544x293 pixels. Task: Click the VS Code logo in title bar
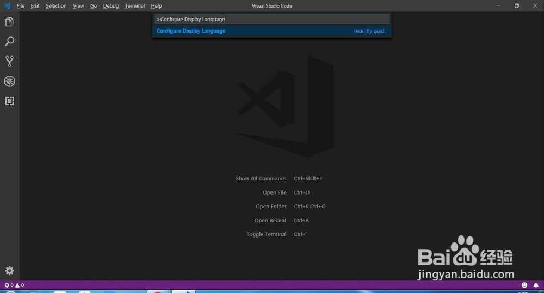click(7, 5)
